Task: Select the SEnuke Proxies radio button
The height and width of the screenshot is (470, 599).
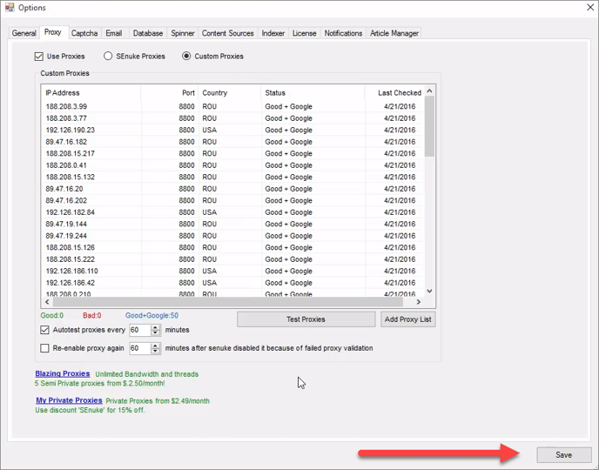Action: 108,56
